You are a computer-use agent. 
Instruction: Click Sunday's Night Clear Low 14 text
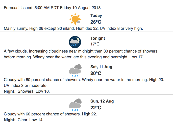click(23, 120)
